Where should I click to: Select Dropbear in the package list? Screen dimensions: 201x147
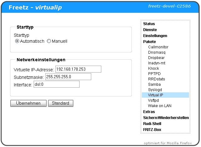156,58
